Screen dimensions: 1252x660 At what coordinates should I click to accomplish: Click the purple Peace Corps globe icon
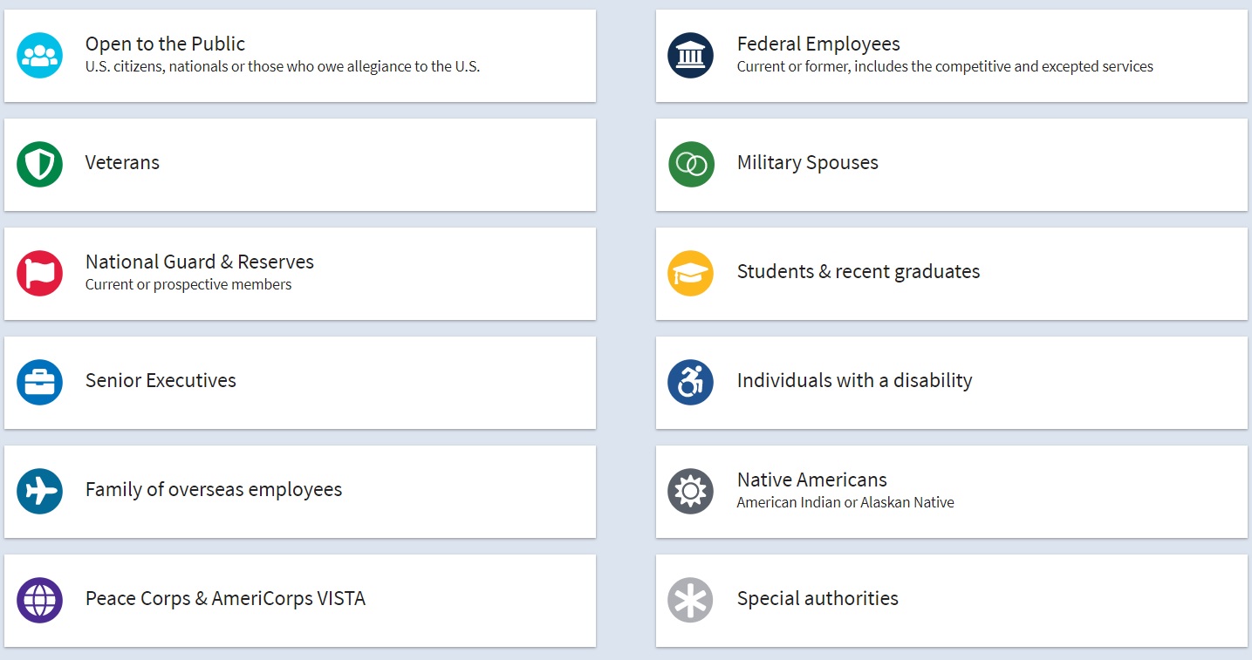click(39, 600)
